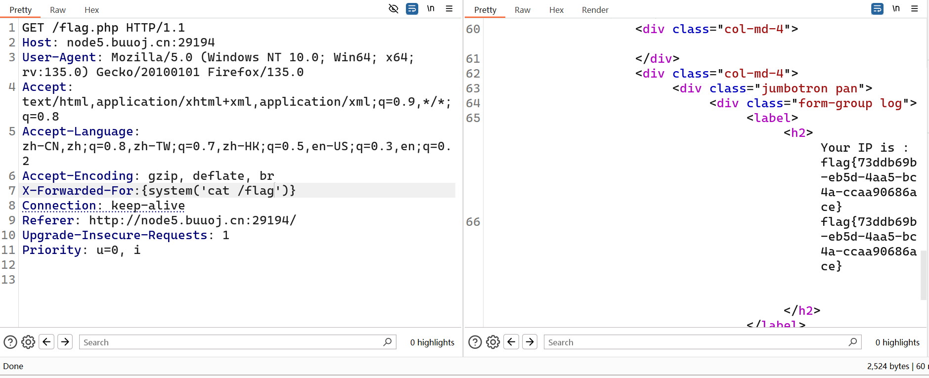
Task: Open response pane Hex tab
Action: pos(556,10)
